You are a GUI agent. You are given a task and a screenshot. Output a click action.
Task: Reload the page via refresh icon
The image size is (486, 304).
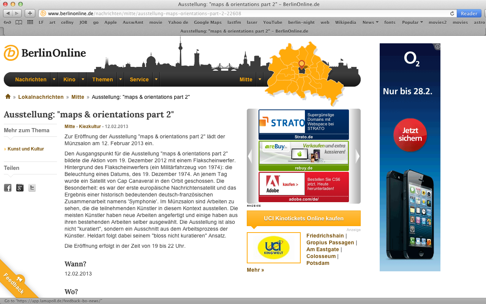[452, 13]
